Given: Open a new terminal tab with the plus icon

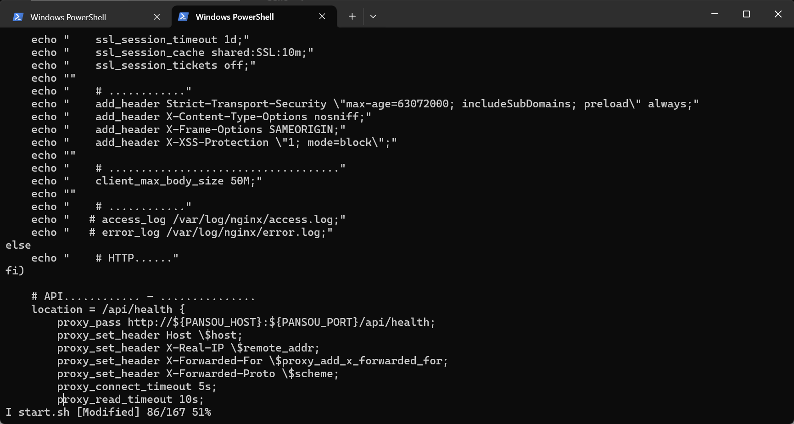Looking at the screenshot, I should 352,16.
